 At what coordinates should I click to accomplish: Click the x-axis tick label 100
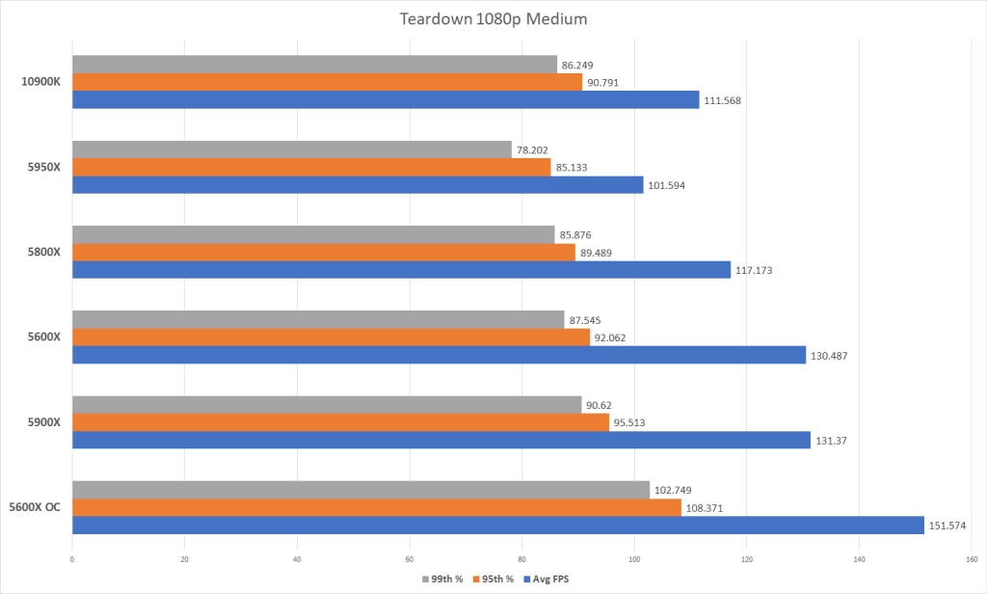coord(634,559)
